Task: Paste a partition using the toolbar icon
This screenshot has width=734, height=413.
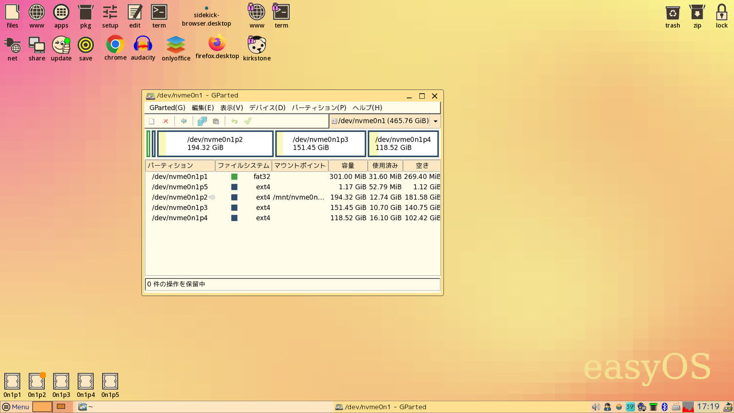Action: [216, 121]
